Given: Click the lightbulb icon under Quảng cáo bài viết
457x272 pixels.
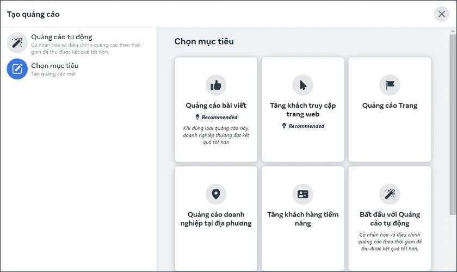Looking at the screenshot, I should (197, 117).
